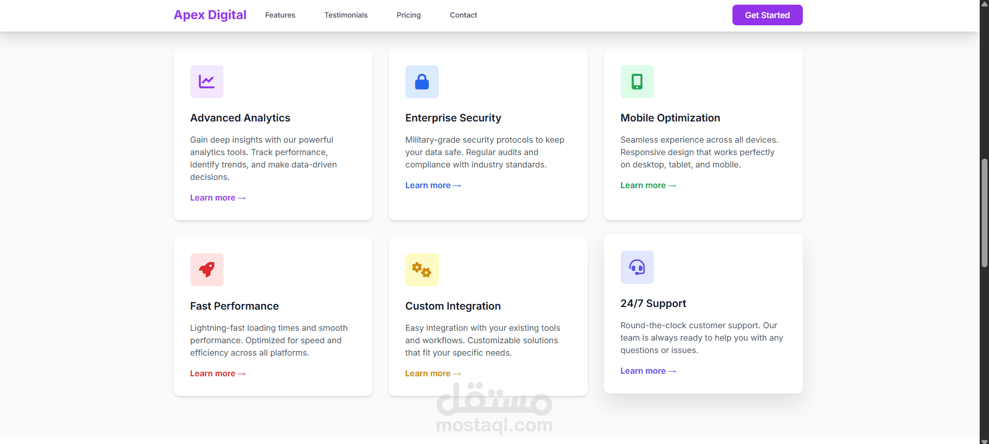Viewport: 989px width, 444px height.
Task: Click the 24/7 Support headset icon
Action: click(x=637, y=267)
